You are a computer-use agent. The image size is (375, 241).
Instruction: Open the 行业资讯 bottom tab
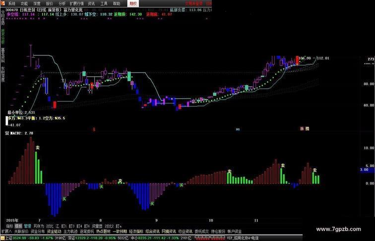(x=186, y=232)
